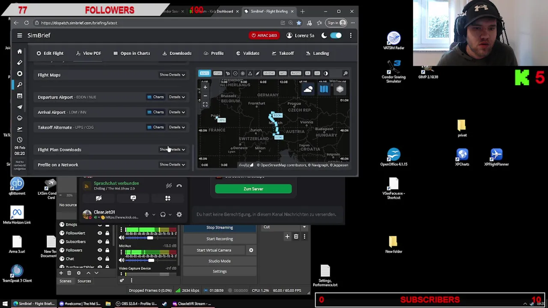The image size is (548, 308).
Task: Open the VATSIM Radar desktop shortcut
Action: 393,41
